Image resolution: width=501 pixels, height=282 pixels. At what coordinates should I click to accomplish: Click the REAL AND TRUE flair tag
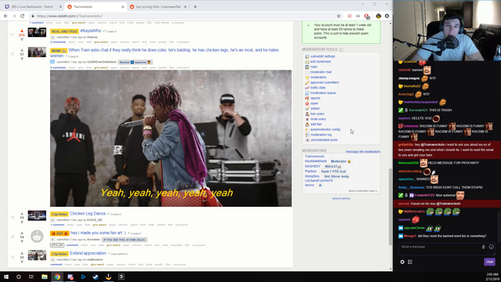[64, 31]
